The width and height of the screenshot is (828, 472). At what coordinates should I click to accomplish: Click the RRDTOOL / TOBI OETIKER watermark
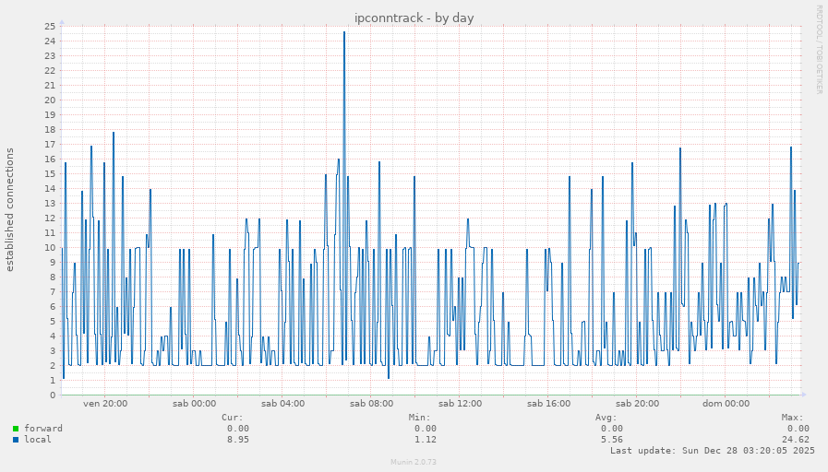pos(818,50)
